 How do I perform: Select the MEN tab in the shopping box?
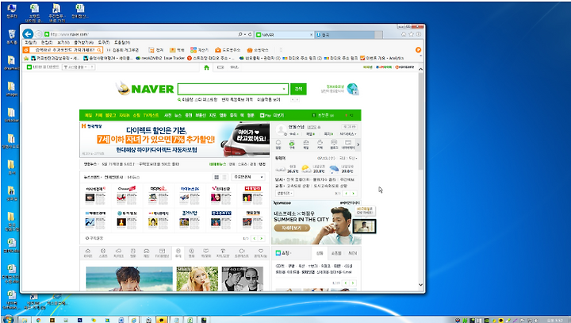tap(352, 253)
